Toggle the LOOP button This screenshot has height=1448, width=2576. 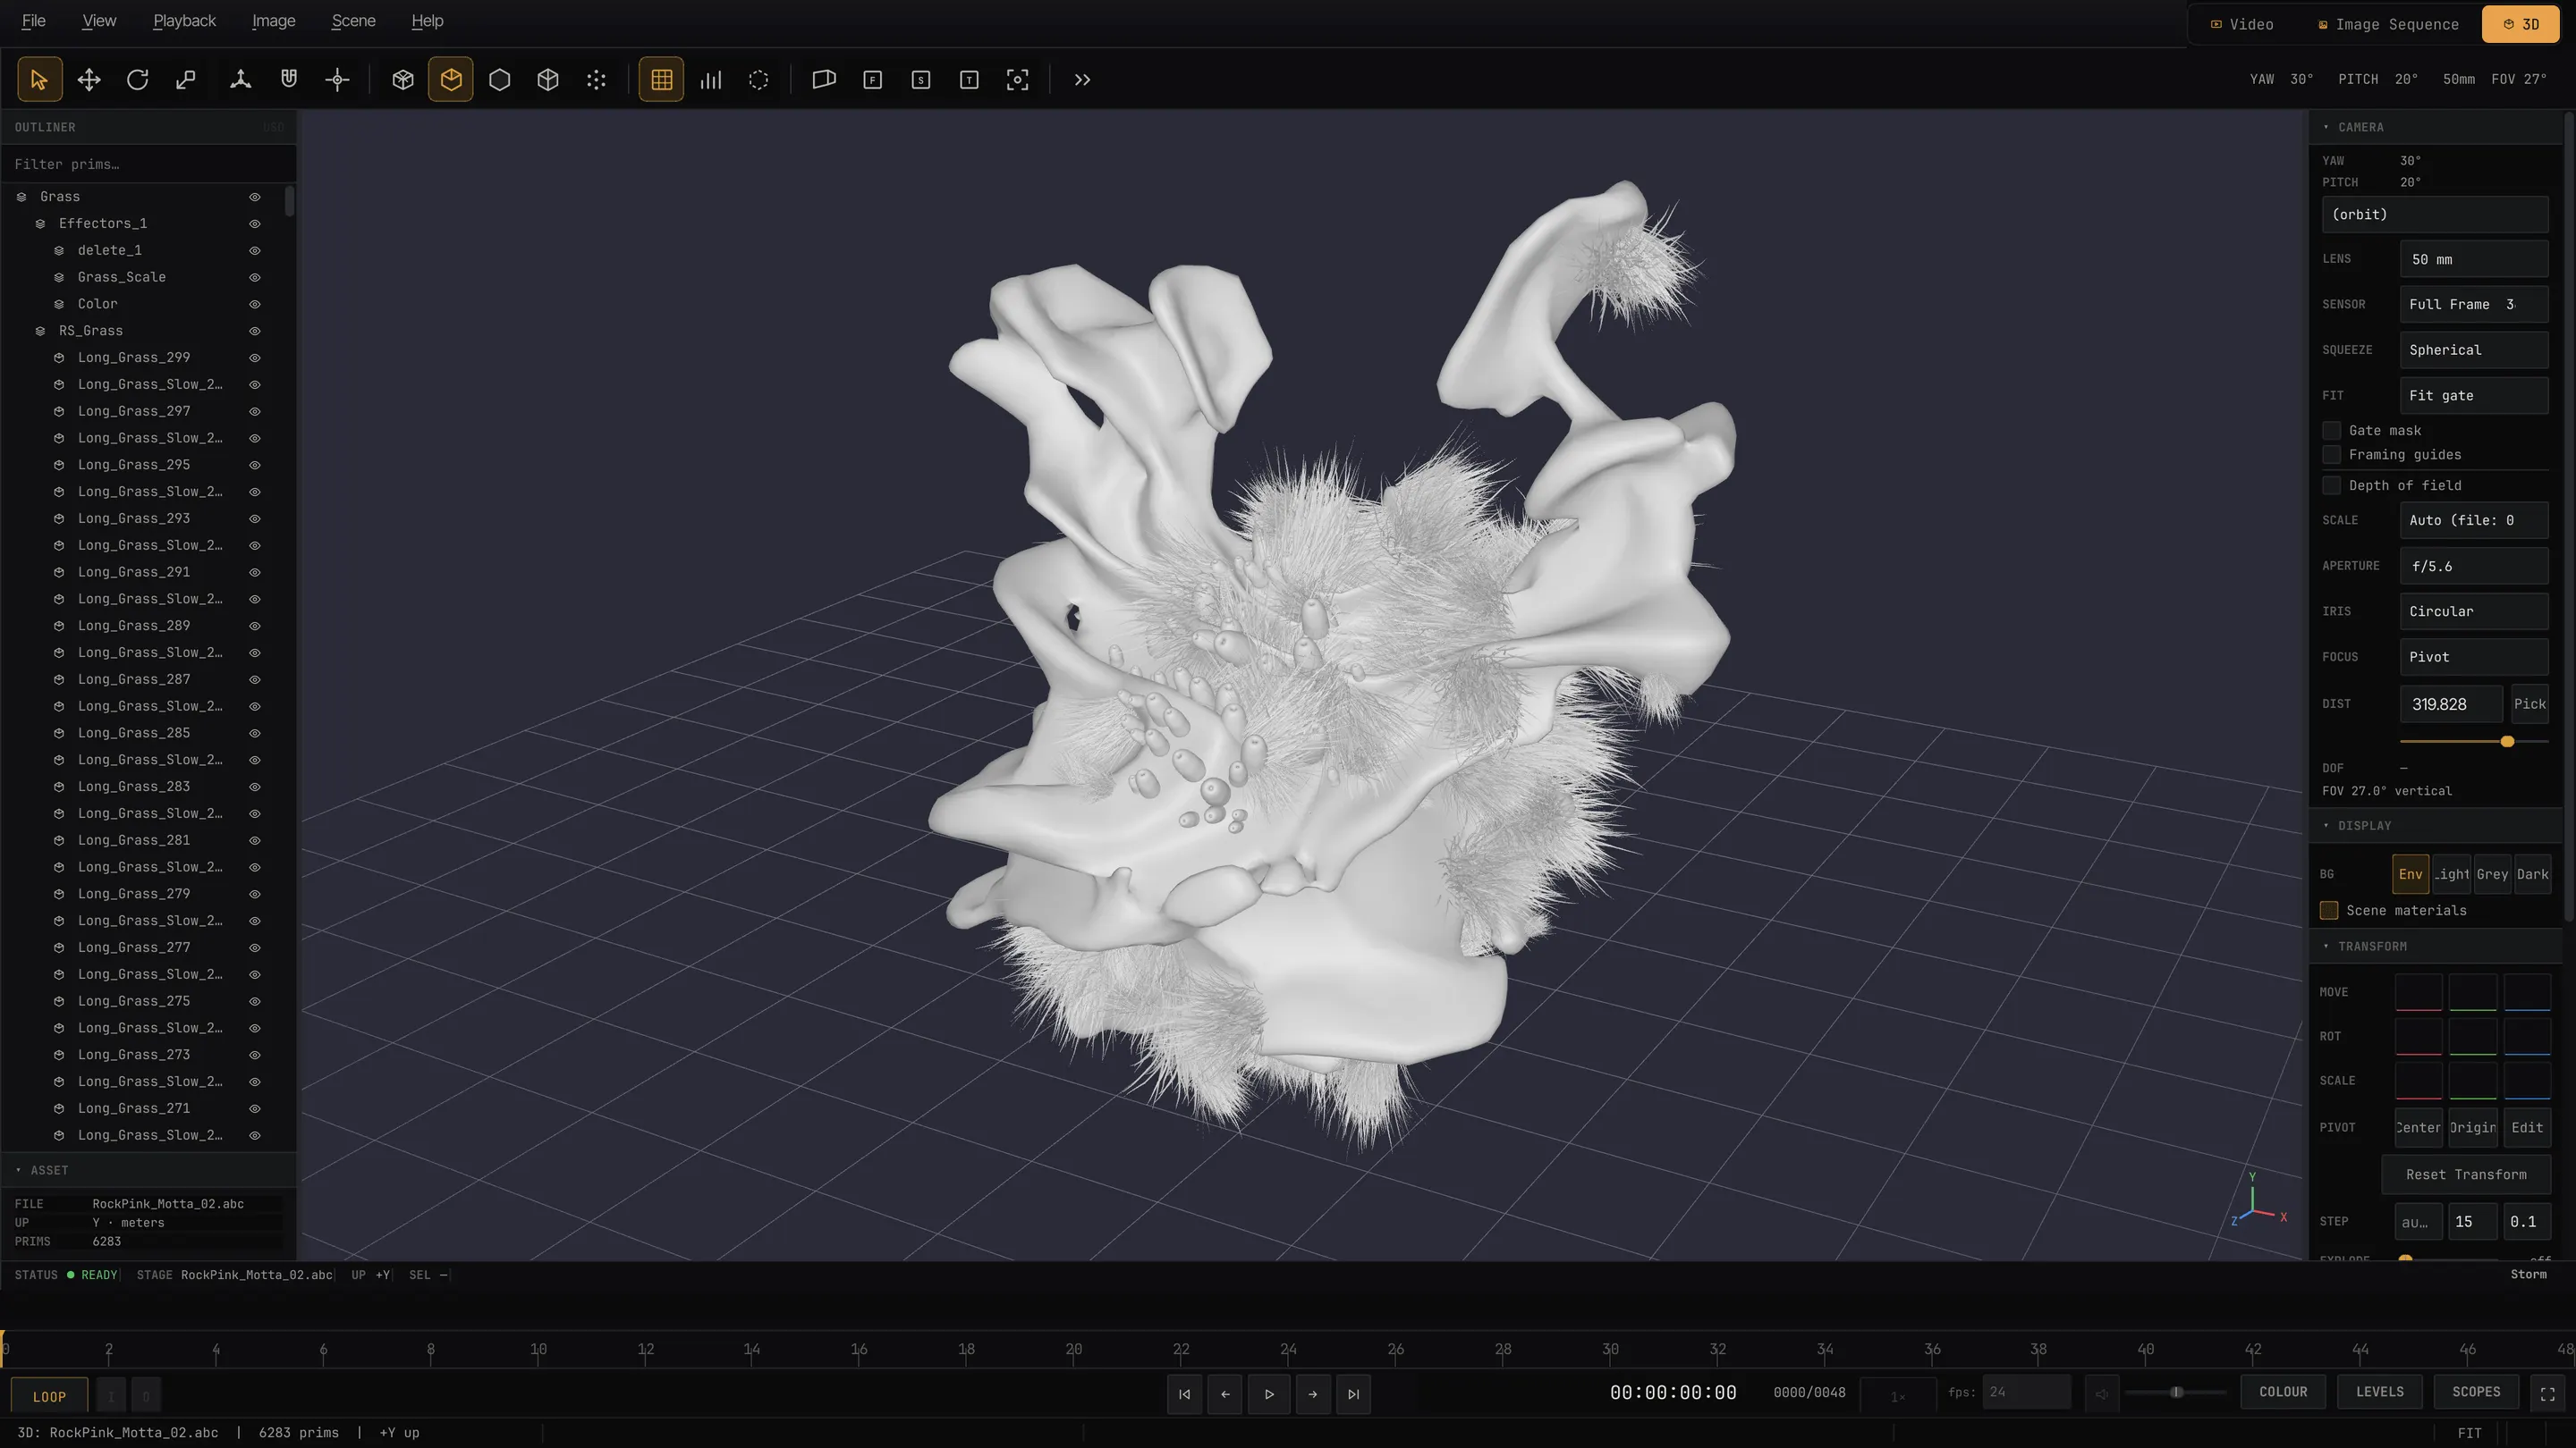pyautogui.click(x=49, y=1397)
